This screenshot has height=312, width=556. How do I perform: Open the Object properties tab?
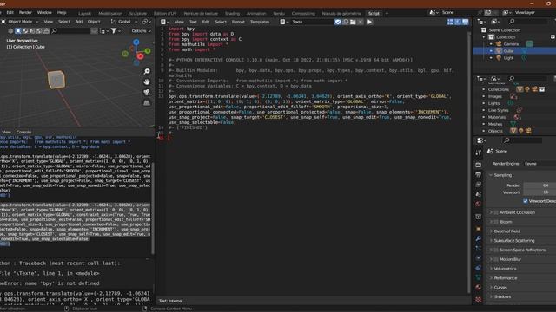pyautogui.click(x=479, y=229)
